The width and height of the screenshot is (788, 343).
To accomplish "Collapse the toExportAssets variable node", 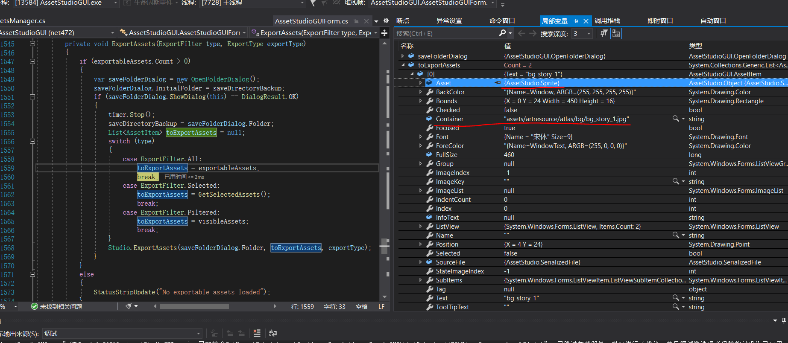I will (x=402, y=65).
